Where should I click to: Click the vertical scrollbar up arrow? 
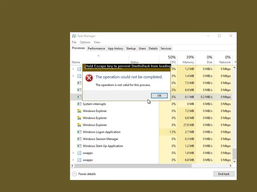tap(235, 67)
